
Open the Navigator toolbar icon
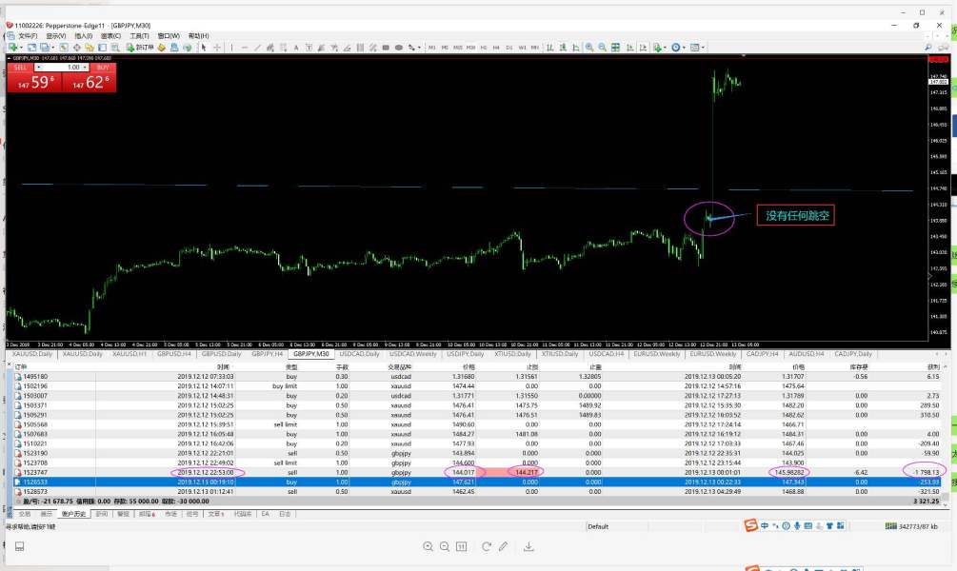click(90, 47)
